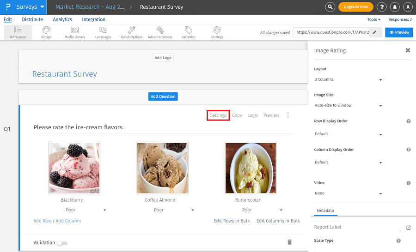
Task: Open the Image Size dropdown
Action: pos(348,106)
